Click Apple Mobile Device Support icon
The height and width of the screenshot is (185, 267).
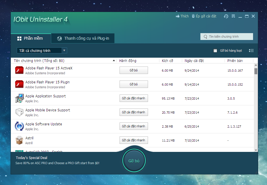pyautogui.click(x=19, y=112)
